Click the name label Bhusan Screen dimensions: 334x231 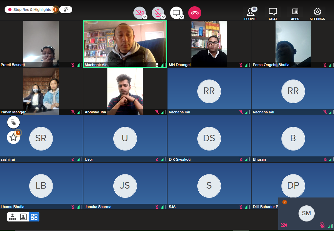point(259,159)
